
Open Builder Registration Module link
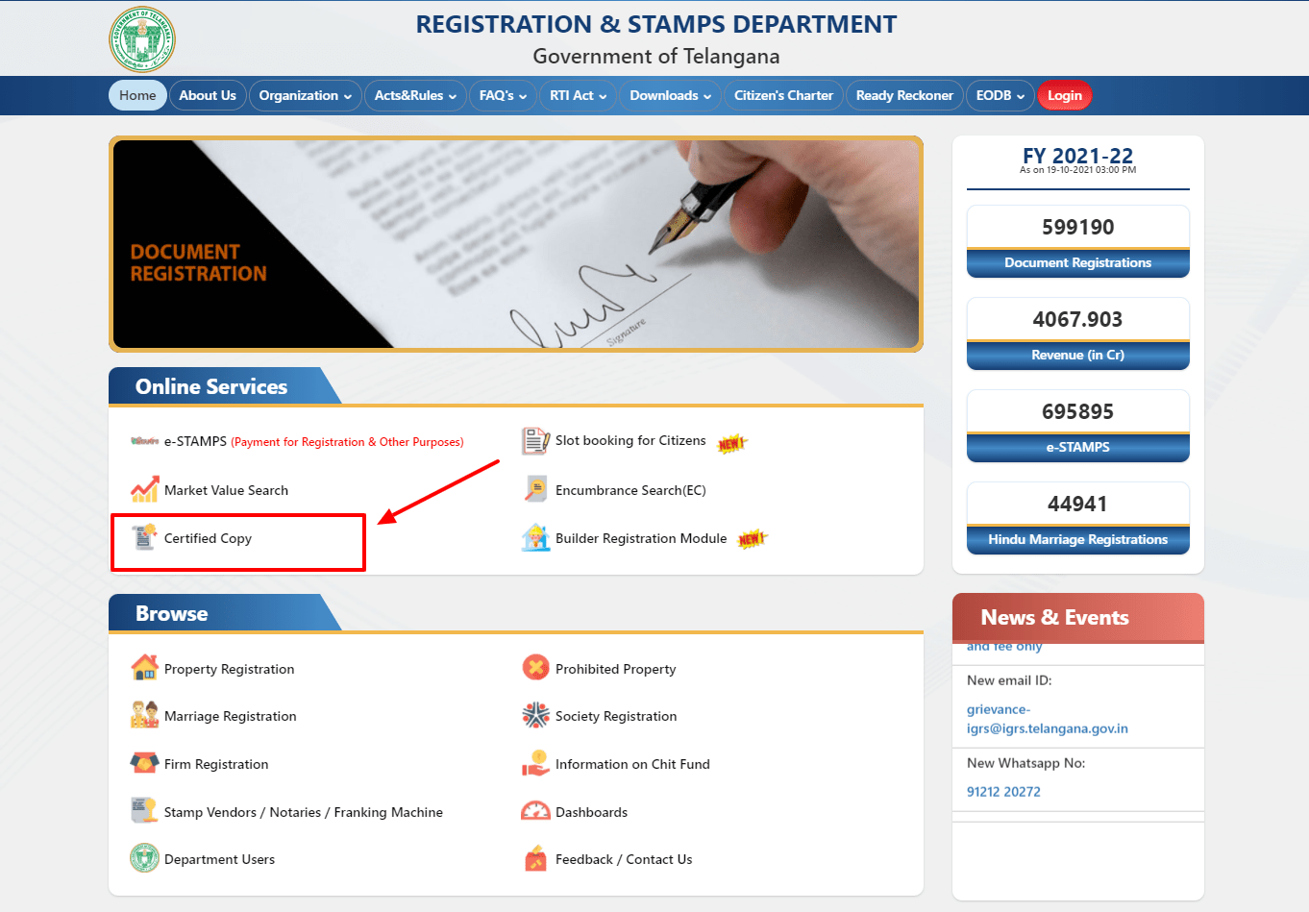(641, 538)
